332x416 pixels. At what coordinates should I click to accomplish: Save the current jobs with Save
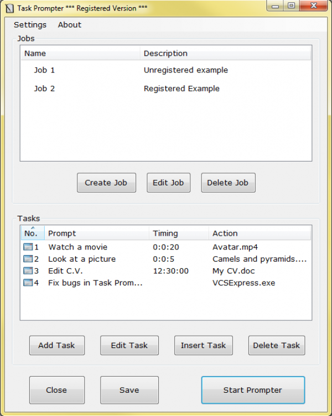tap(129, 390)
